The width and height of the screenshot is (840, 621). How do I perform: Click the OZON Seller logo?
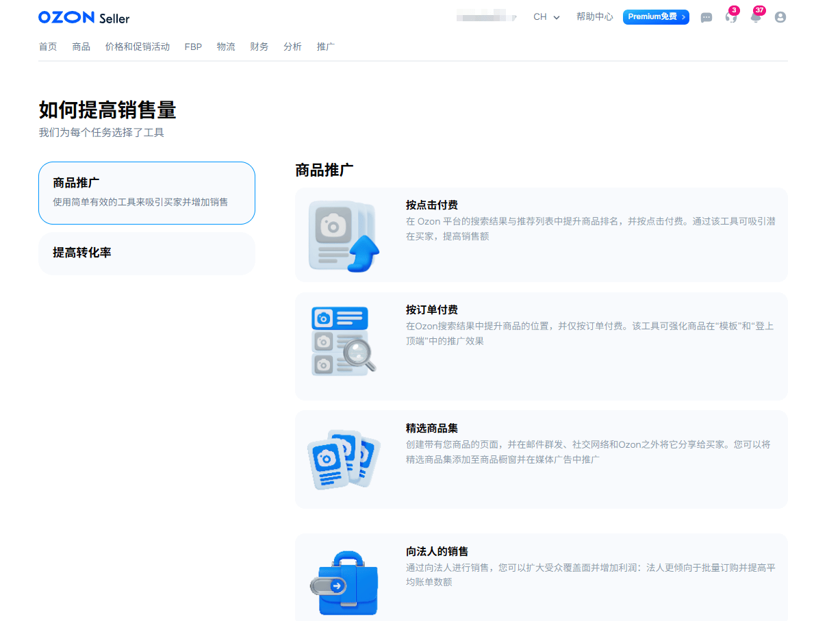click(x=84, y=17)
